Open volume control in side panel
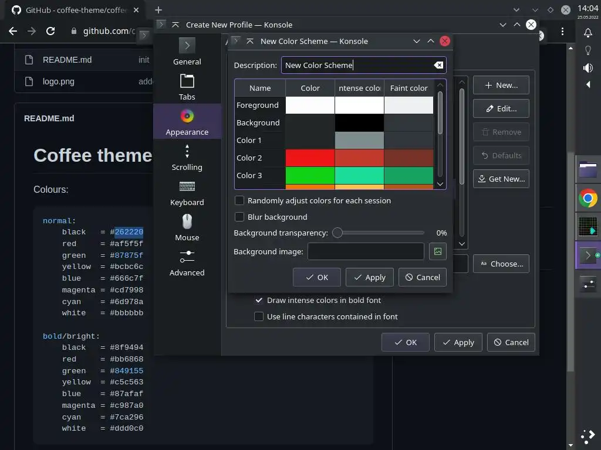 [588, 68]
